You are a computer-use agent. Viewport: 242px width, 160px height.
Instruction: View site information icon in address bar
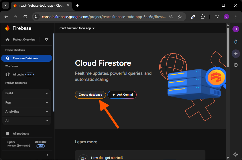pyautogui.click(x=37, y=17)
